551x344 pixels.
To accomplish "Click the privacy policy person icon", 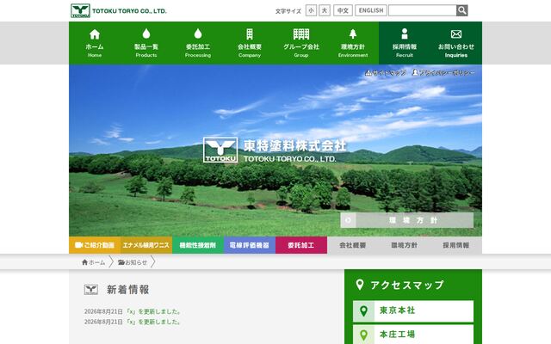I will 415,72.
